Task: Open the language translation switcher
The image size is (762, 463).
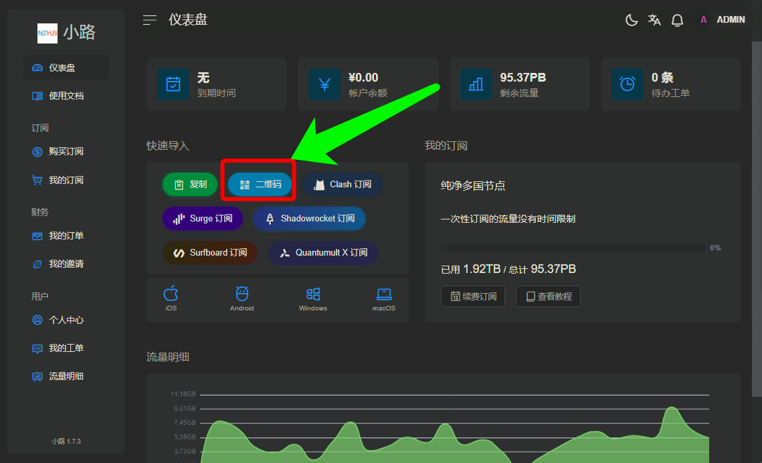Action: pos(654,20)
